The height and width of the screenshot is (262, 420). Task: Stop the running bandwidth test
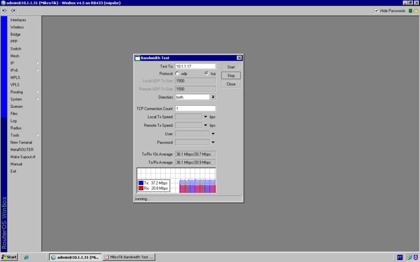click(x=231, y=75)
